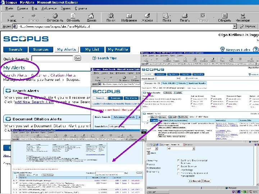Click the Add to list icon button in the results window
This screenshot has width=259, height=194.
click(x=183, y=117)
